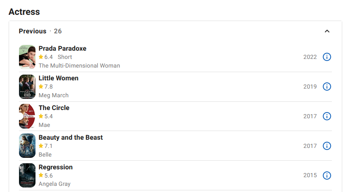Collapse the Previous credits section chevron
This screenshot has height=192, width=348.
click(x=327, y=31)
